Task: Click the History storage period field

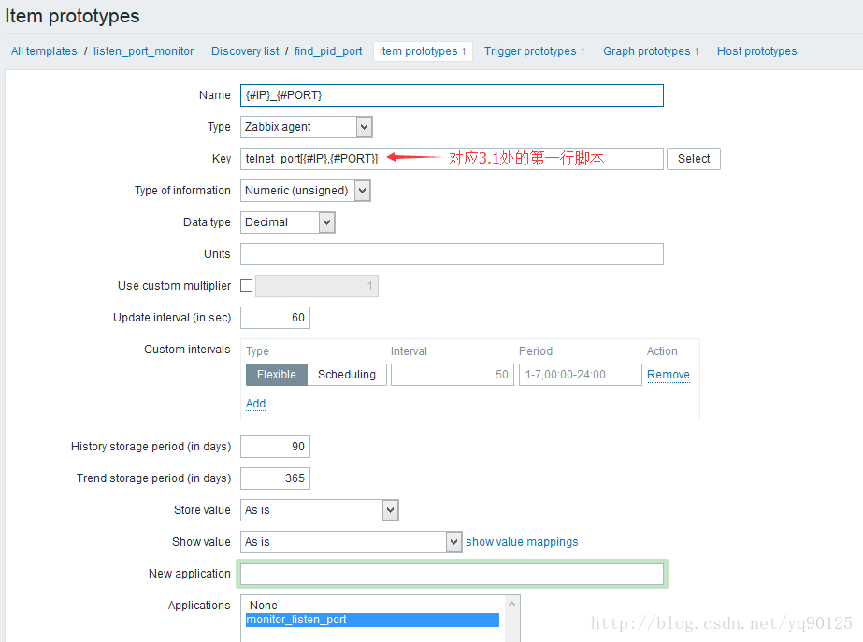Action: point(275,447)
